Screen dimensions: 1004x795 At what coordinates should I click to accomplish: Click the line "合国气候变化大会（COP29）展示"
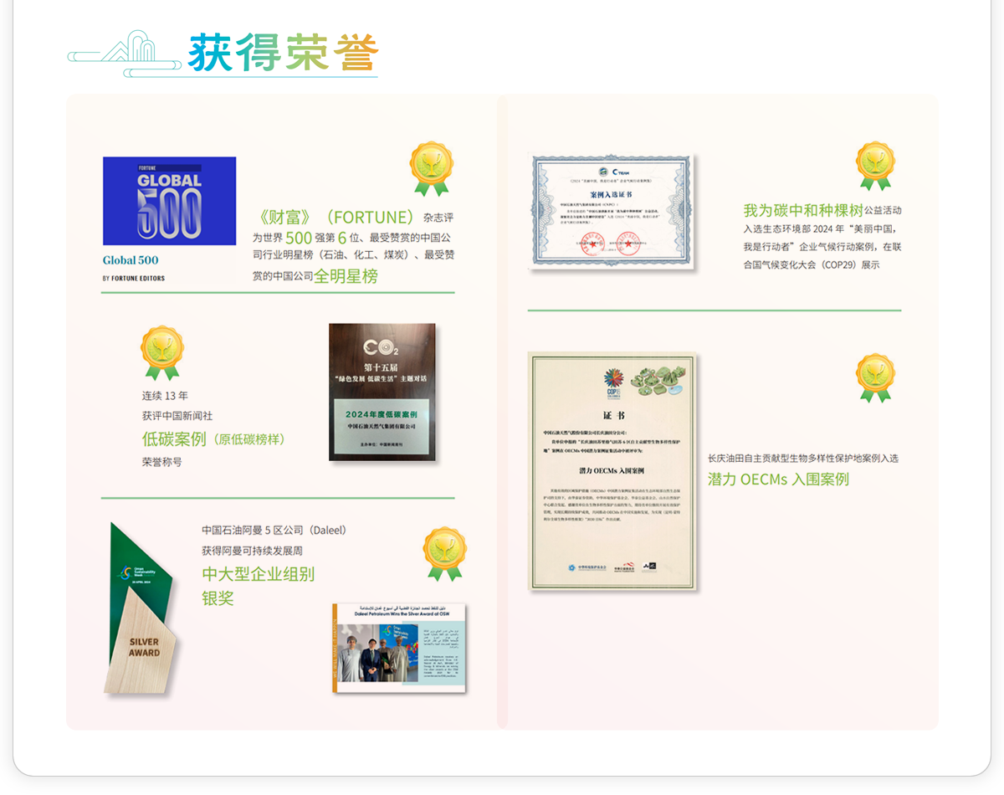(812, 265)
